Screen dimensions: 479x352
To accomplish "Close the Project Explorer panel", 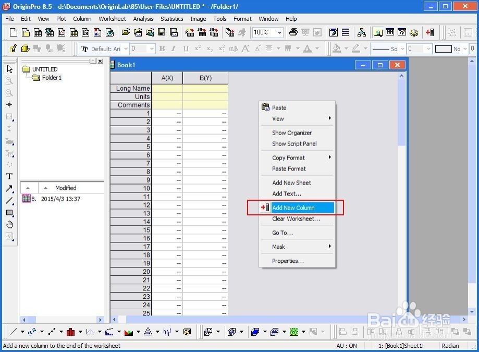I will 100,61.
